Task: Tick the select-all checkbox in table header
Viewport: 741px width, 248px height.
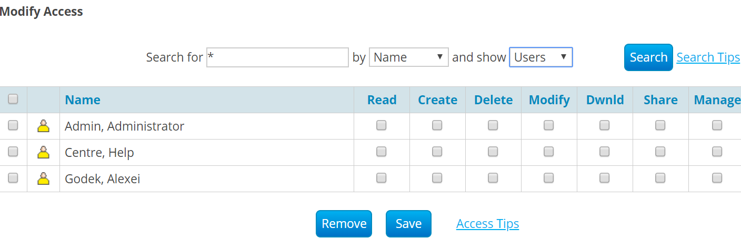Action: click(13, 99)
